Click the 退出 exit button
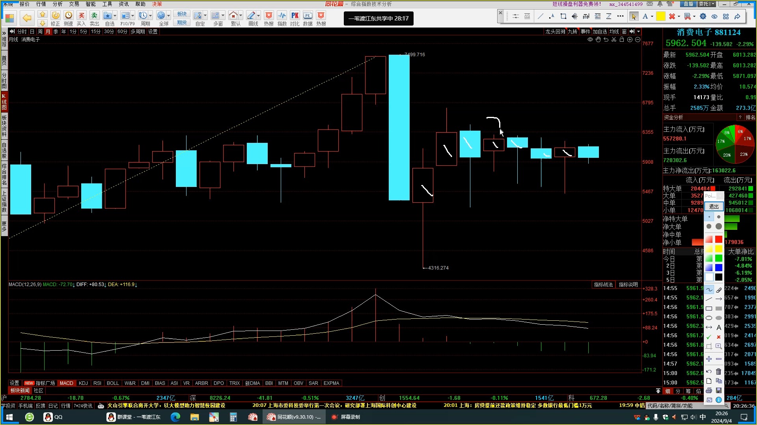This screenshot has height=425, width=757. coord(714,207)
